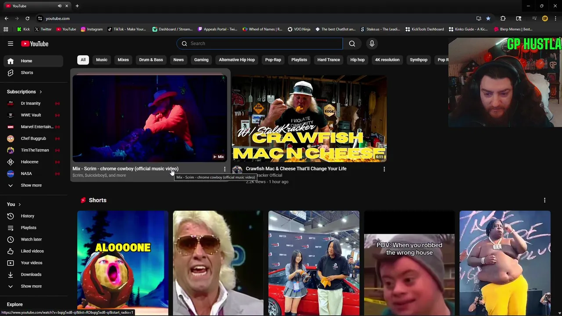Bookmark this page with the star icon
The width and height of the screenshot is (562, 316).
488,18
